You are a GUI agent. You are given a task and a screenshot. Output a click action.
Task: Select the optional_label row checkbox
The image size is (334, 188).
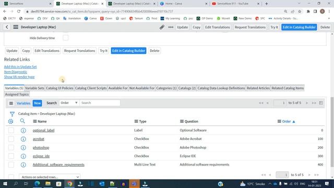pos(11,130)
